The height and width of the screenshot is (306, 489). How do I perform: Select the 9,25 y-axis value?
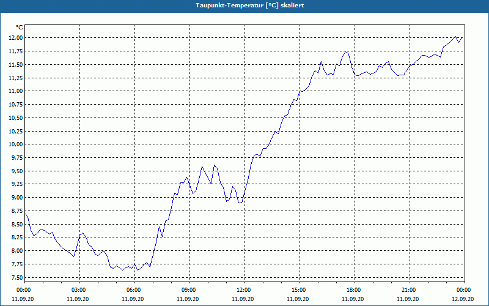point(17,184)
